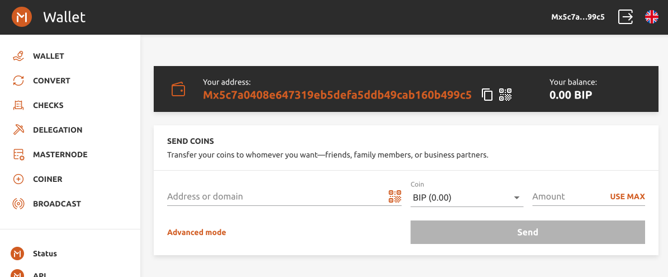Click the Amount input field

coord(567,196)
